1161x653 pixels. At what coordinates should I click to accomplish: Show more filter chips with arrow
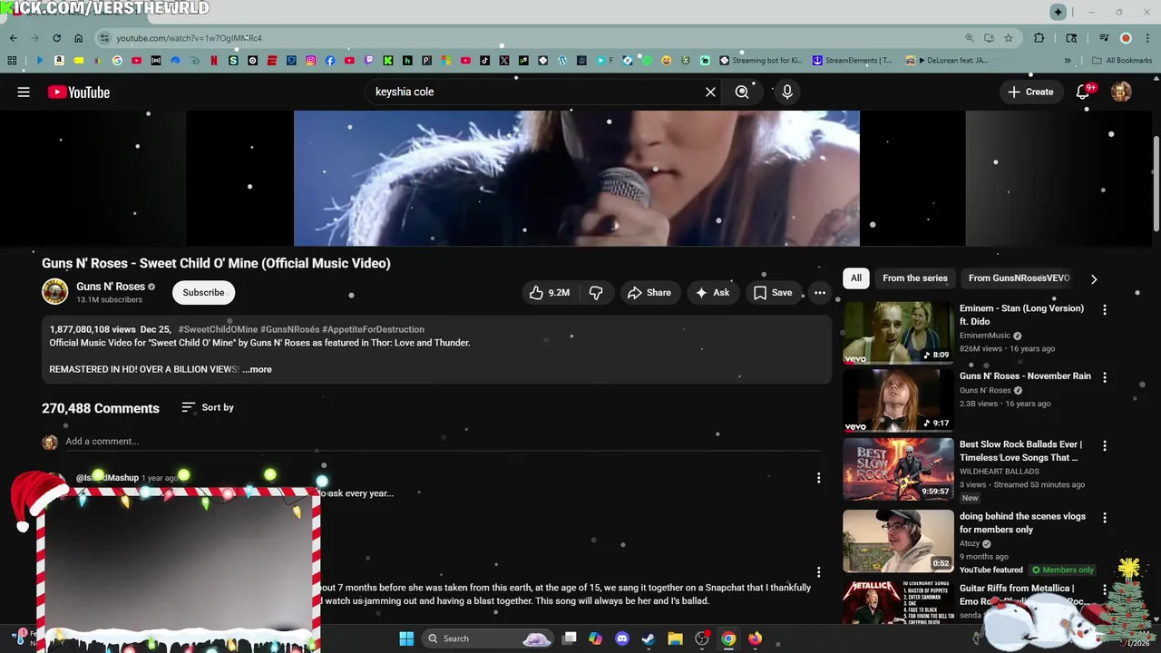[x=1094, y=278]
